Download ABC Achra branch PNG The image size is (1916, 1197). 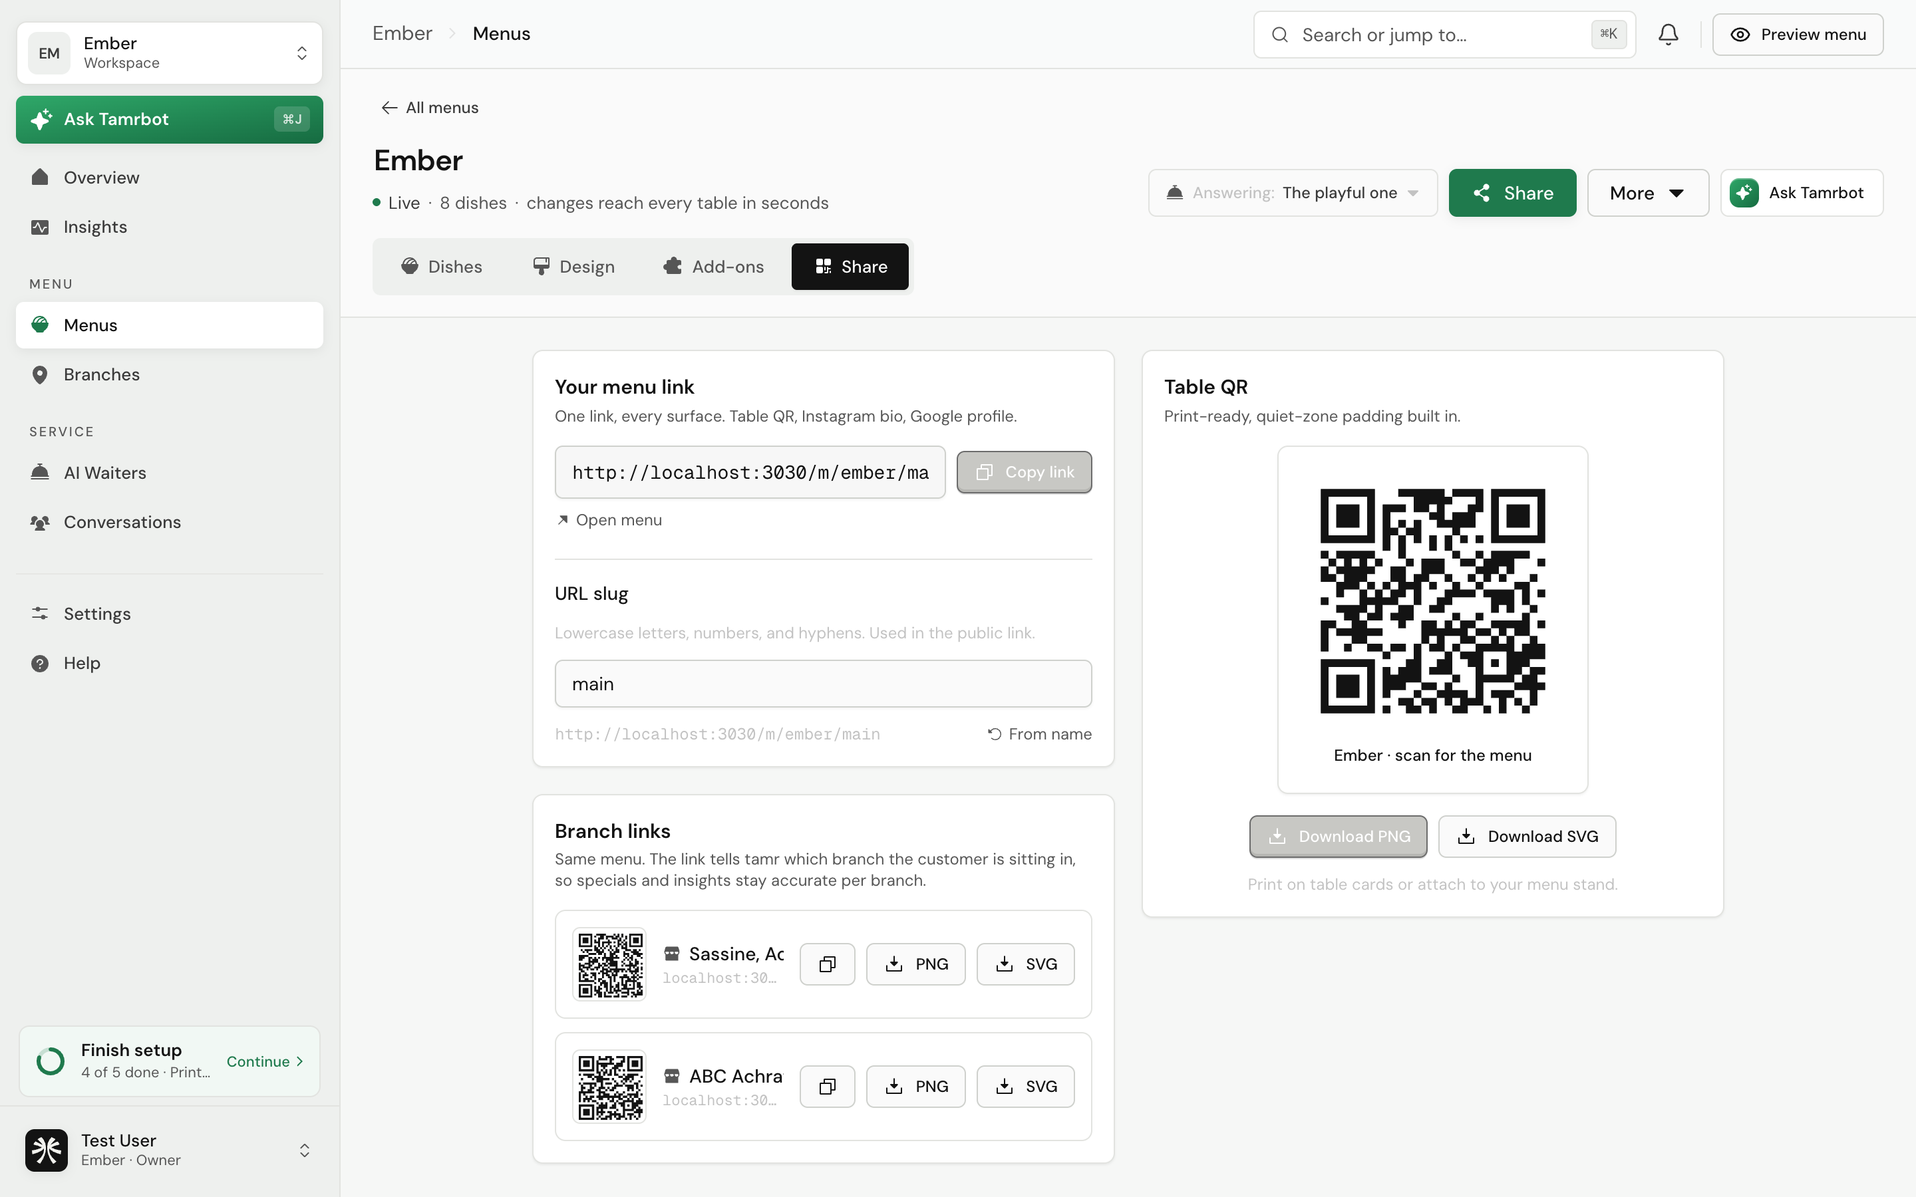click(915, 1087)
